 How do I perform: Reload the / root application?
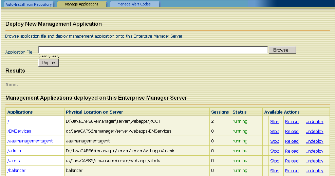pyautogui.click(x=292, y=122)
